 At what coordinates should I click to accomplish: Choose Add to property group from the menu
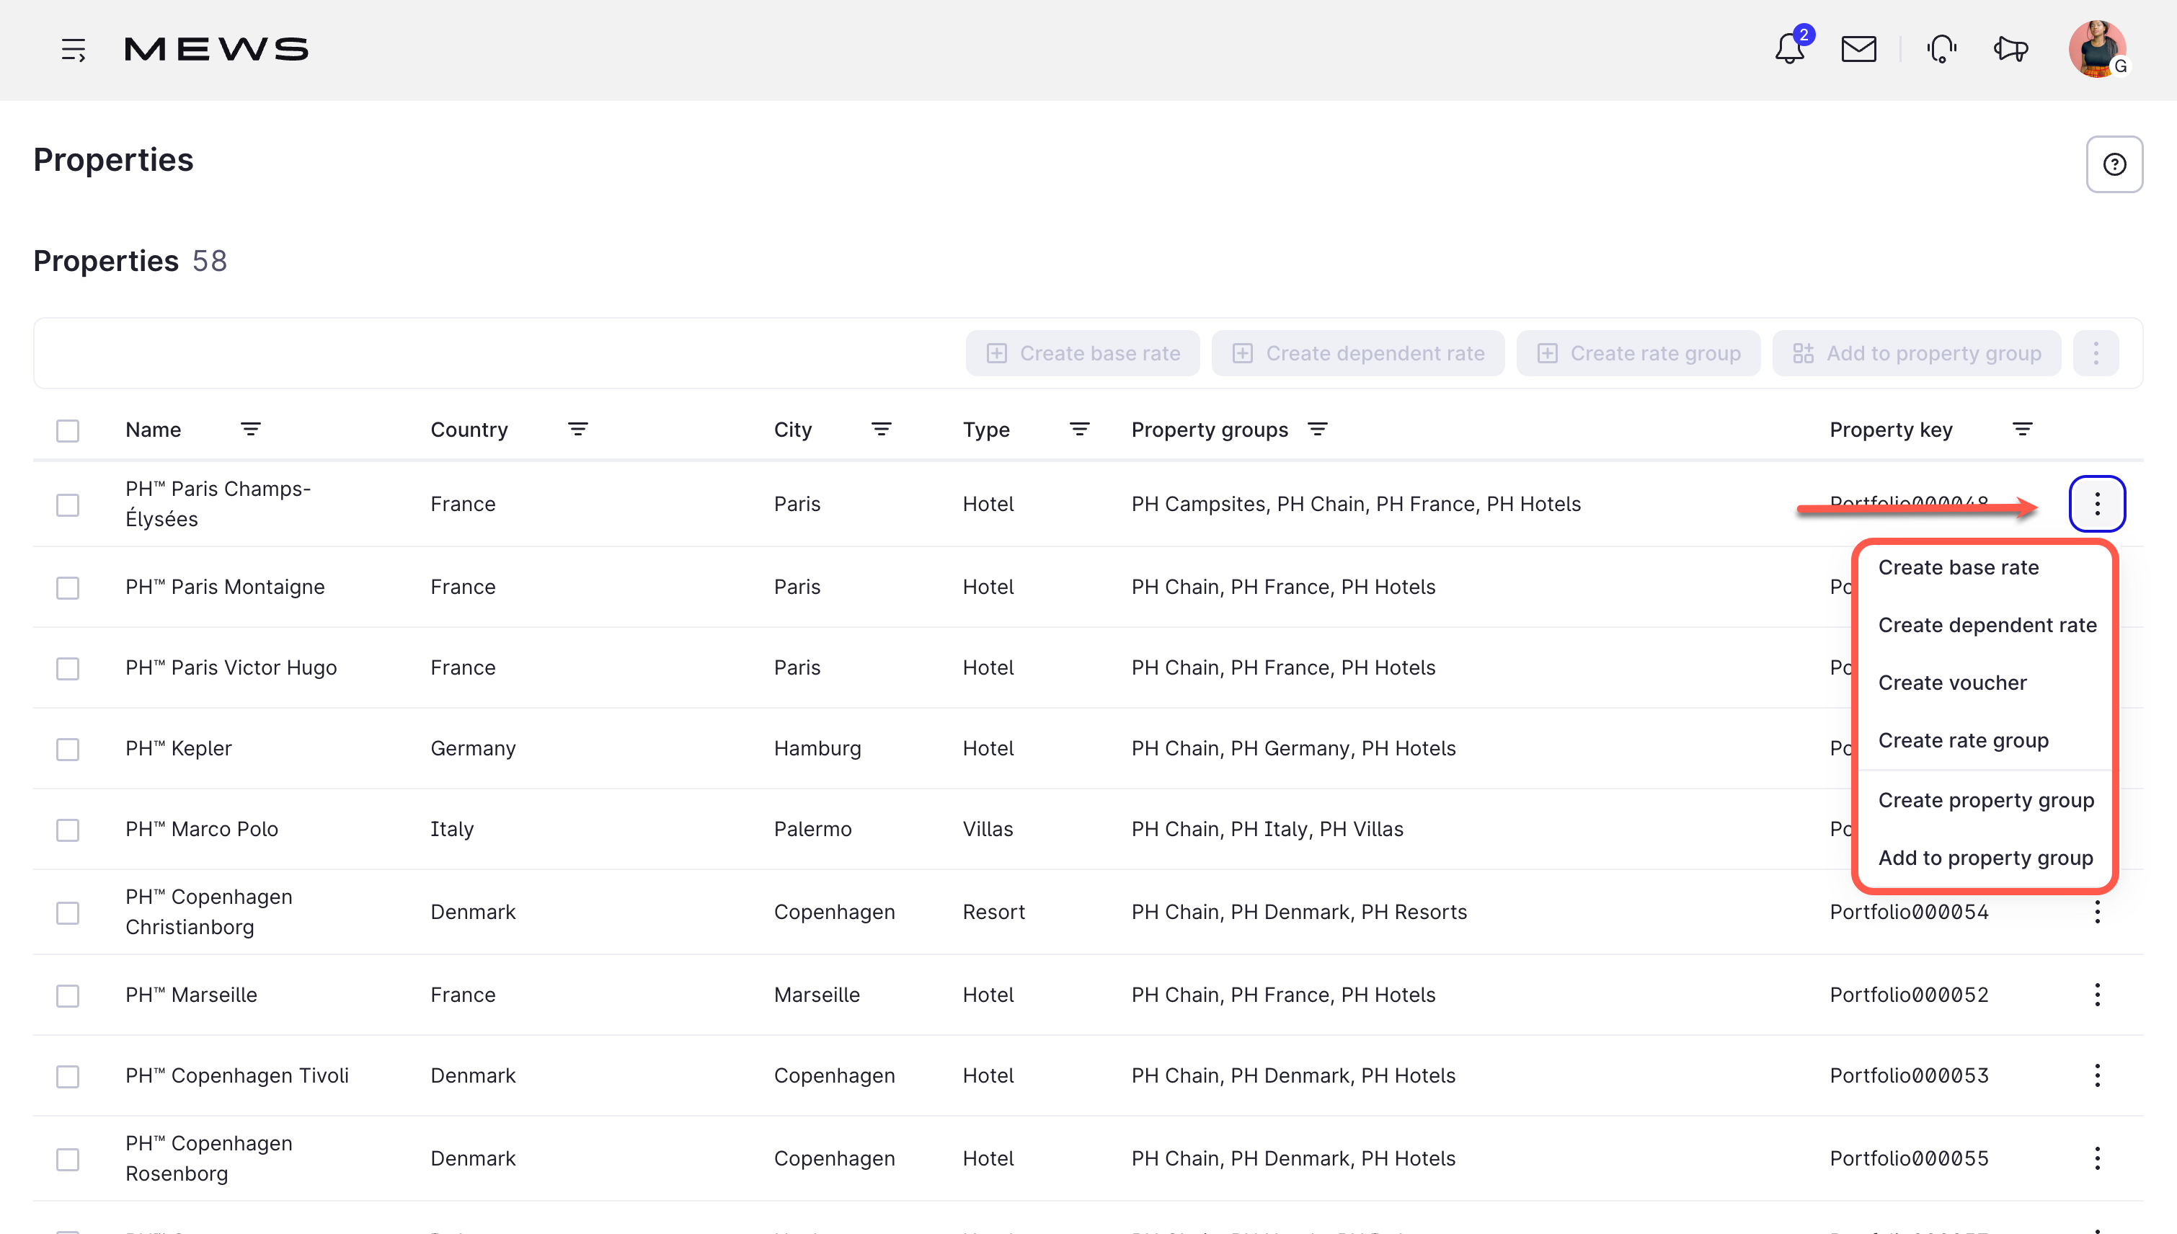click(x=1984, y=858)
